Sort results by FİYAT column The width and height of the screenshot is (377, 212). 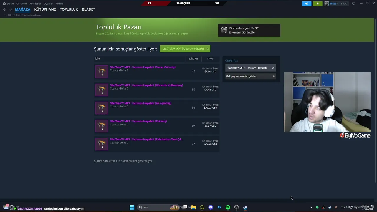click(x=210, y=59)
